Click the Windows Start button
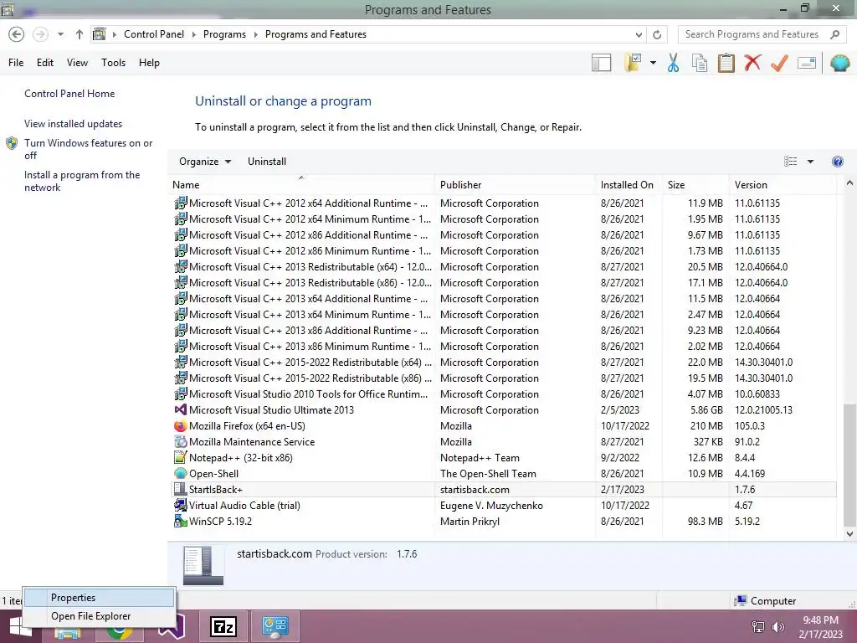The width and height of the screenshot is (857, 643). pos(20,626)
